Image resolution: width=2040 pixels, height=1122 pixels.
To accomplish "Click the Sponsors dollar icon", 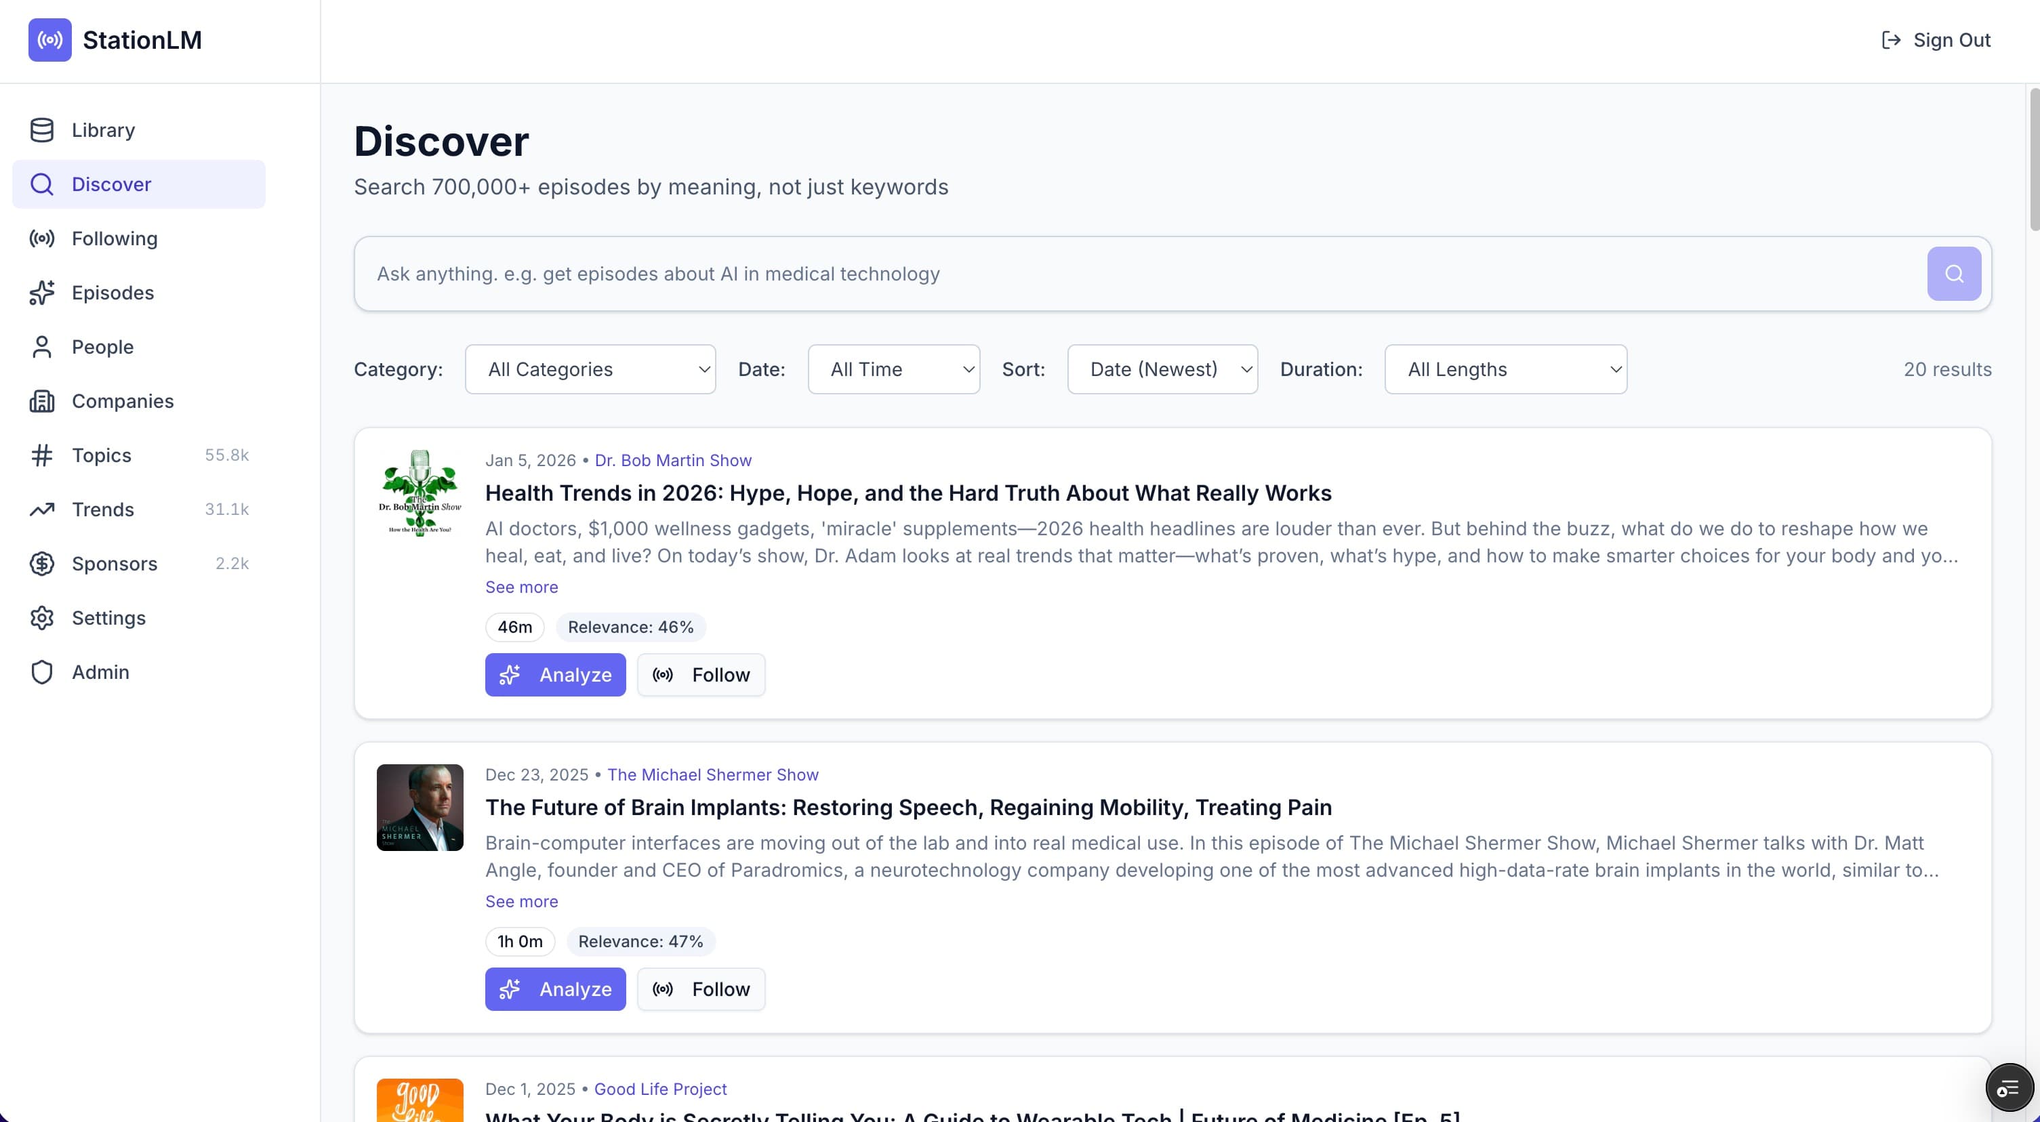I will point(41,564).
